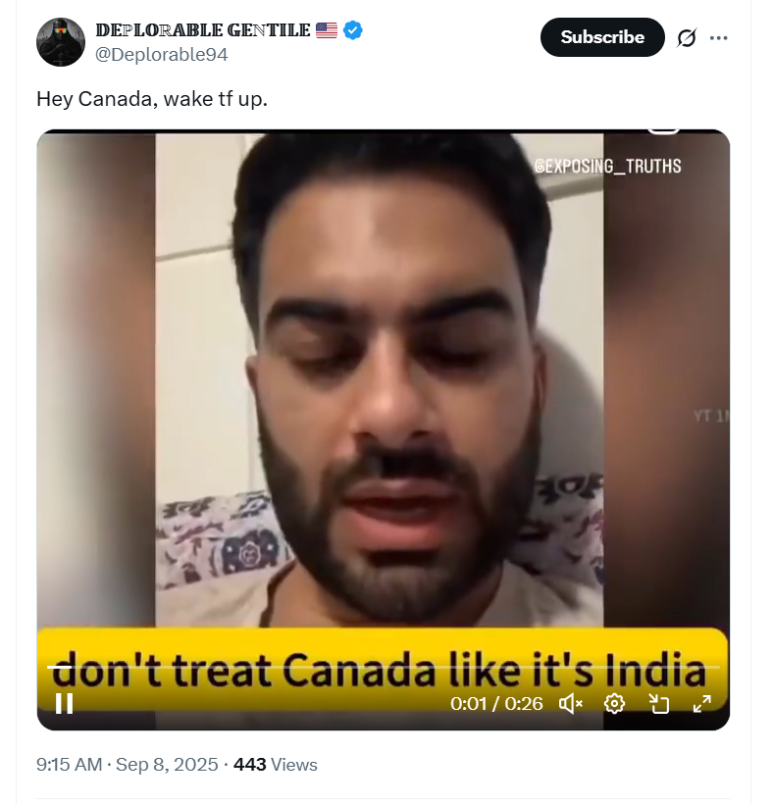This screenshot has width=773, height=804.
Task: Switch video to picture-in-picture mode
Action: pos(658,704)
